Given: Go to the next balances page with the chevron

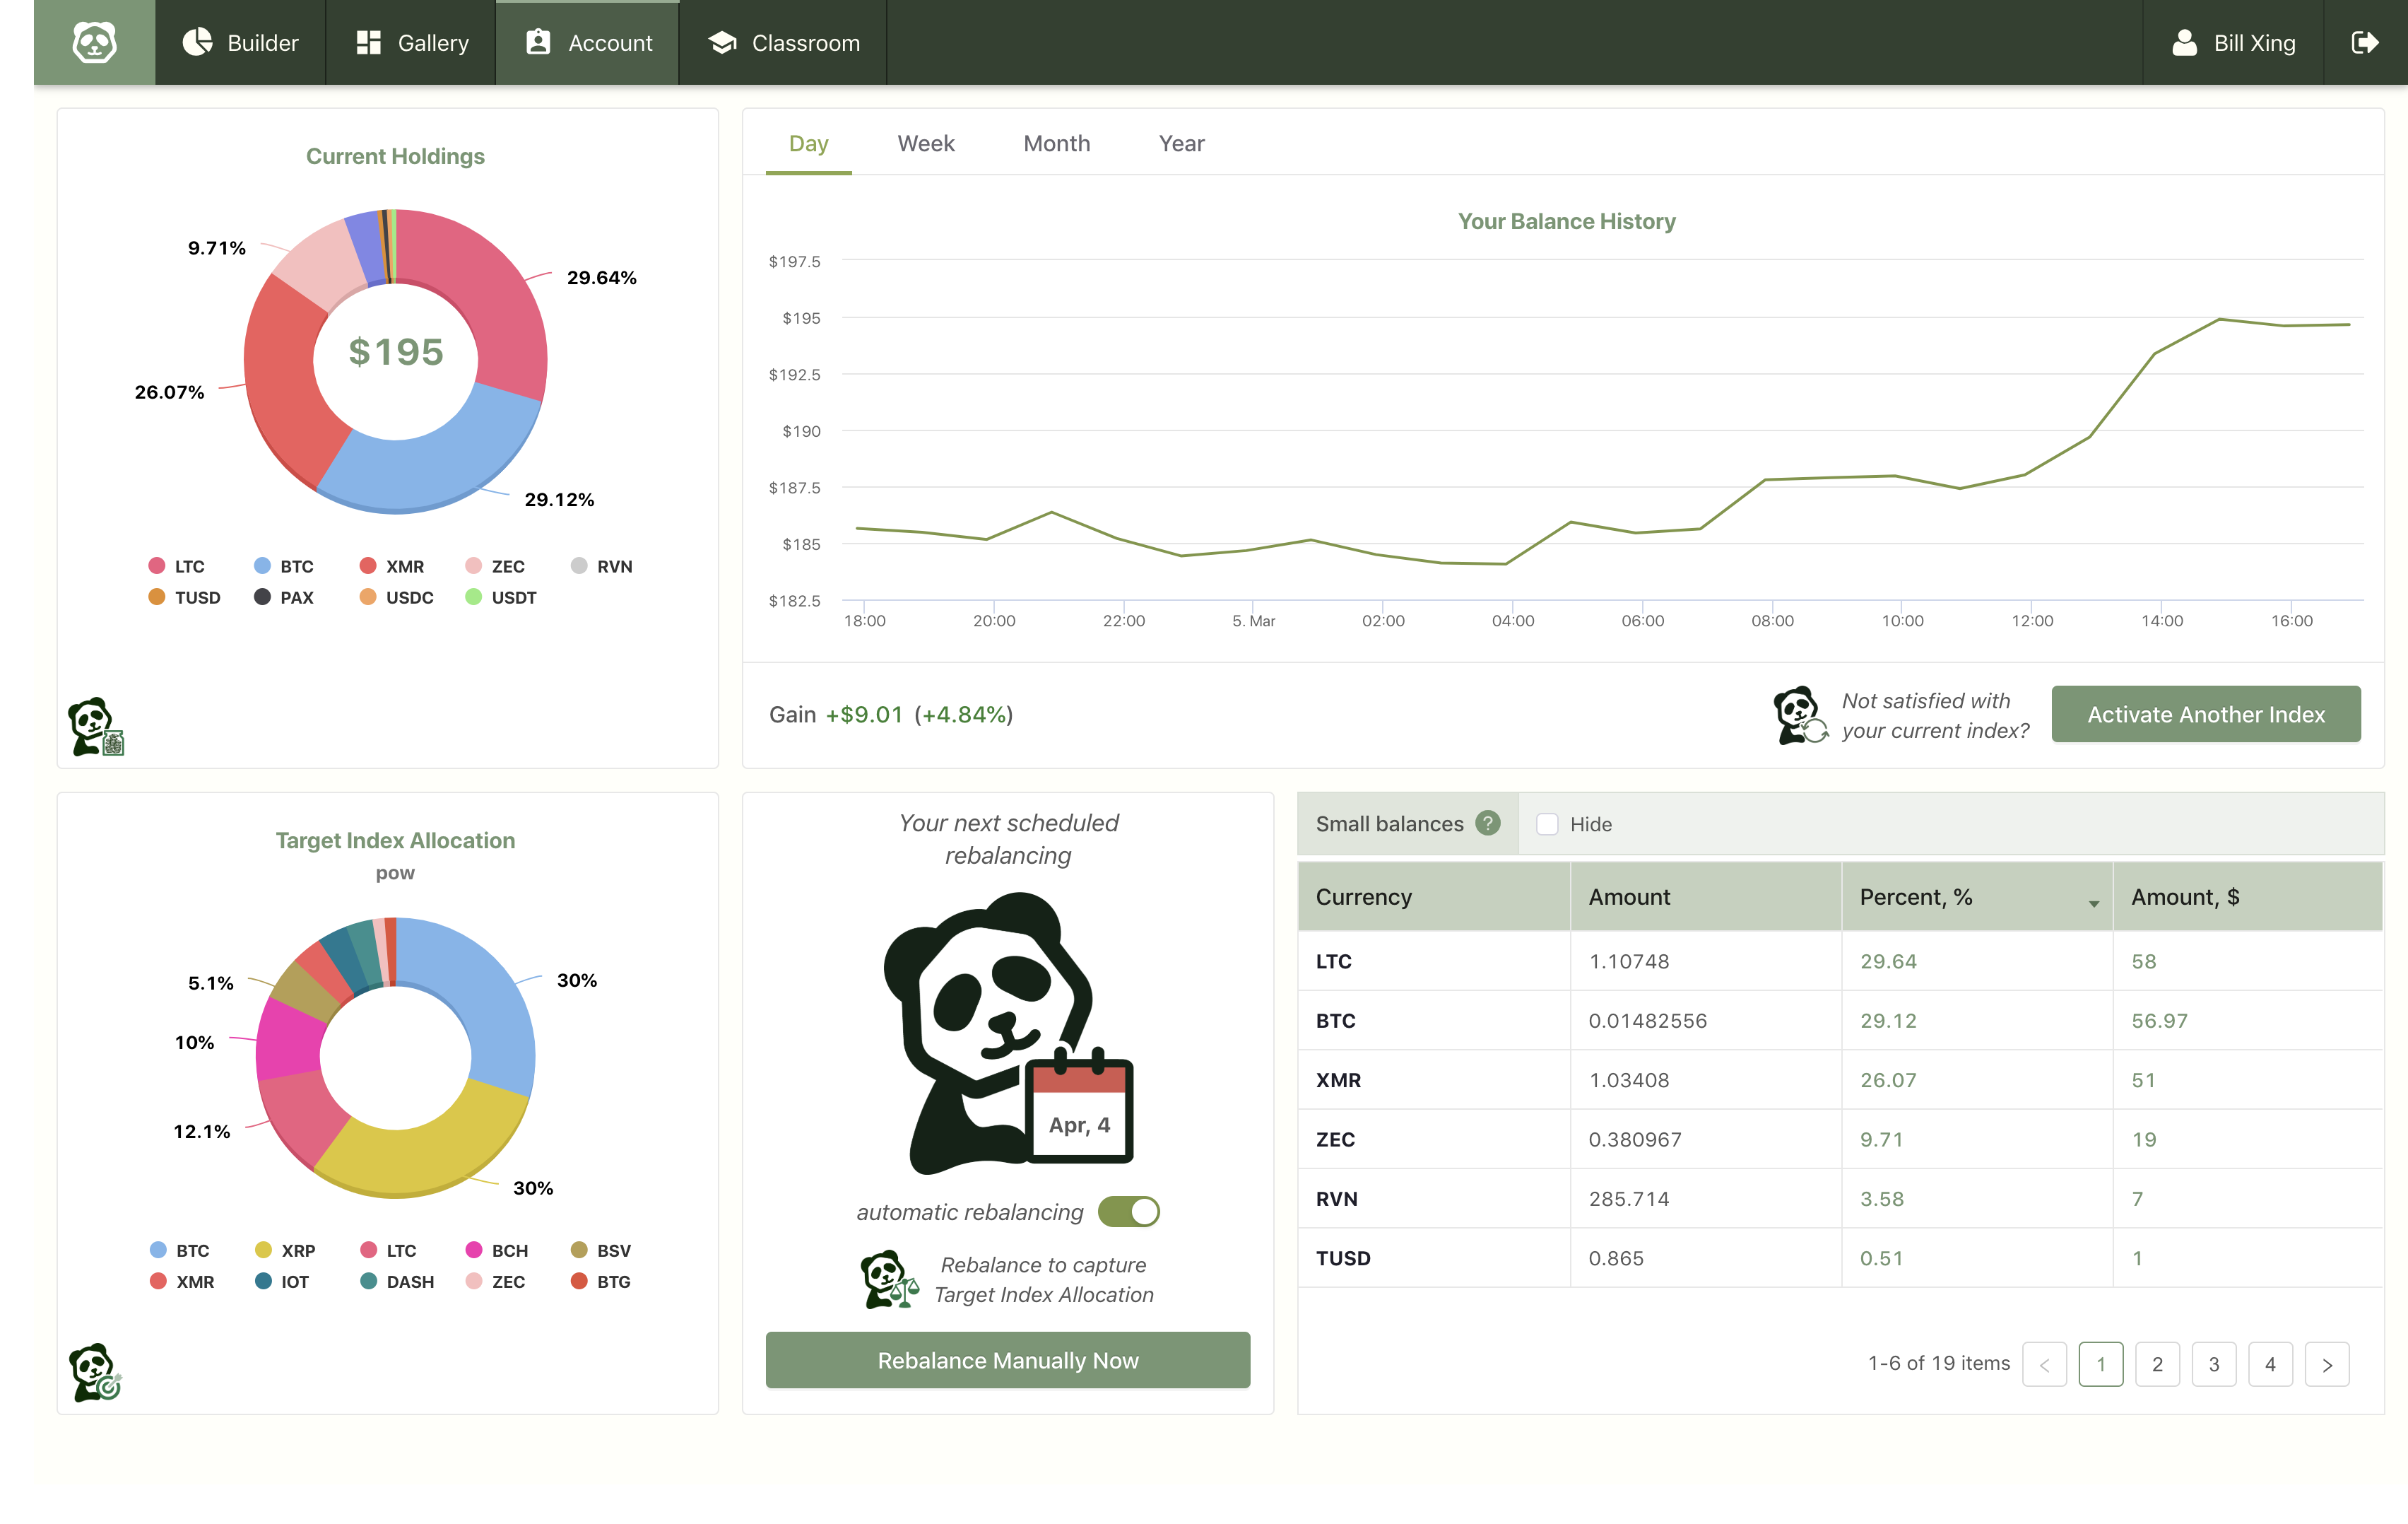Looking at the screenshot, I should (x=2327, y=1364).
